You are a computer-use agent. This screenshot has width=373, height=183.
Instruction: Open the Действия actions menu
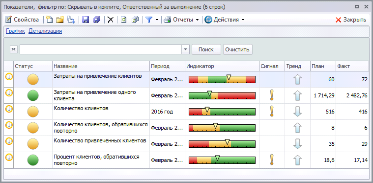[x=224, y=20]
